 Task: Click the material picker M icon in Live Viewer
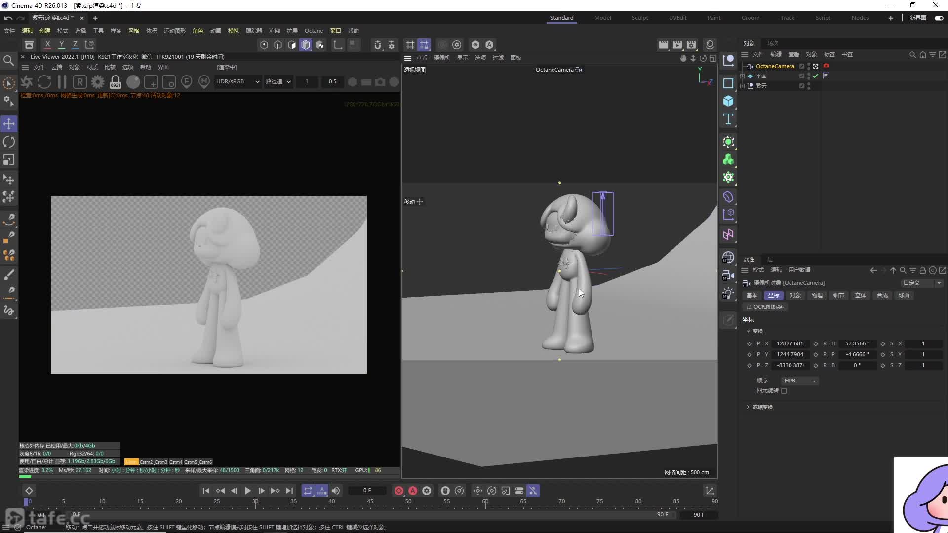(x=204, y=82)
